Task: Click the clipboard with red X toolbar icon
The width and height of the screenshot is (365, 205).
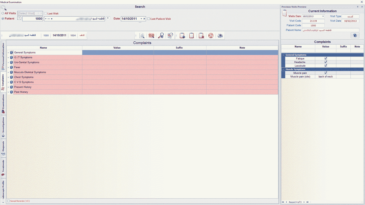Action: pos(201,36)
